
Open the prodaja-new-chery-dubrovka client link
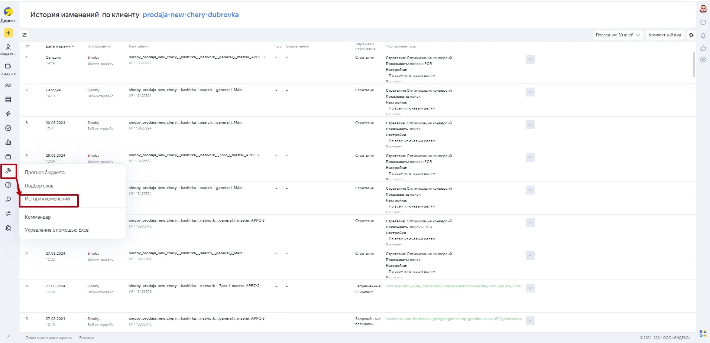[x=191, y=15]
